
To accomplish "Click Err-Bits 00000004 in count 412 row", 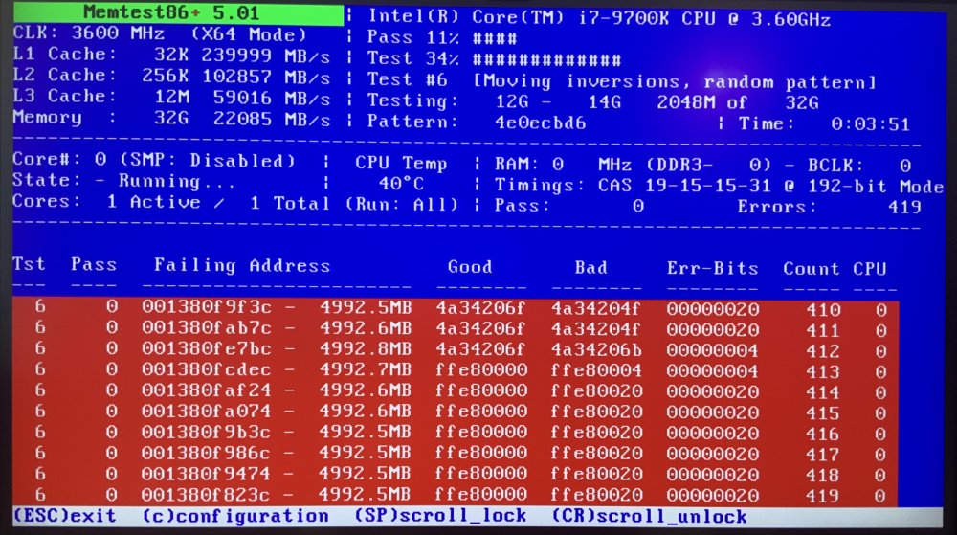I will tap(712, 350).
